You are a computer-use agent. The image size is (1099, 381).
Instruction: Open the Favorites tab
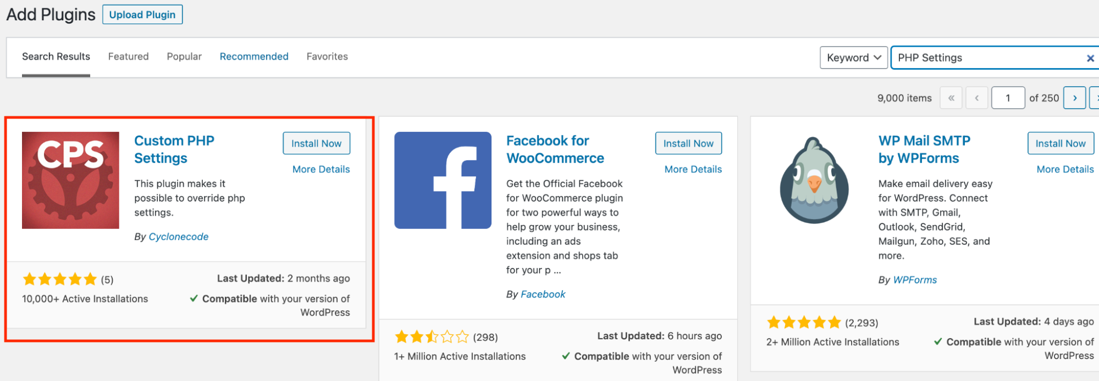327,57
